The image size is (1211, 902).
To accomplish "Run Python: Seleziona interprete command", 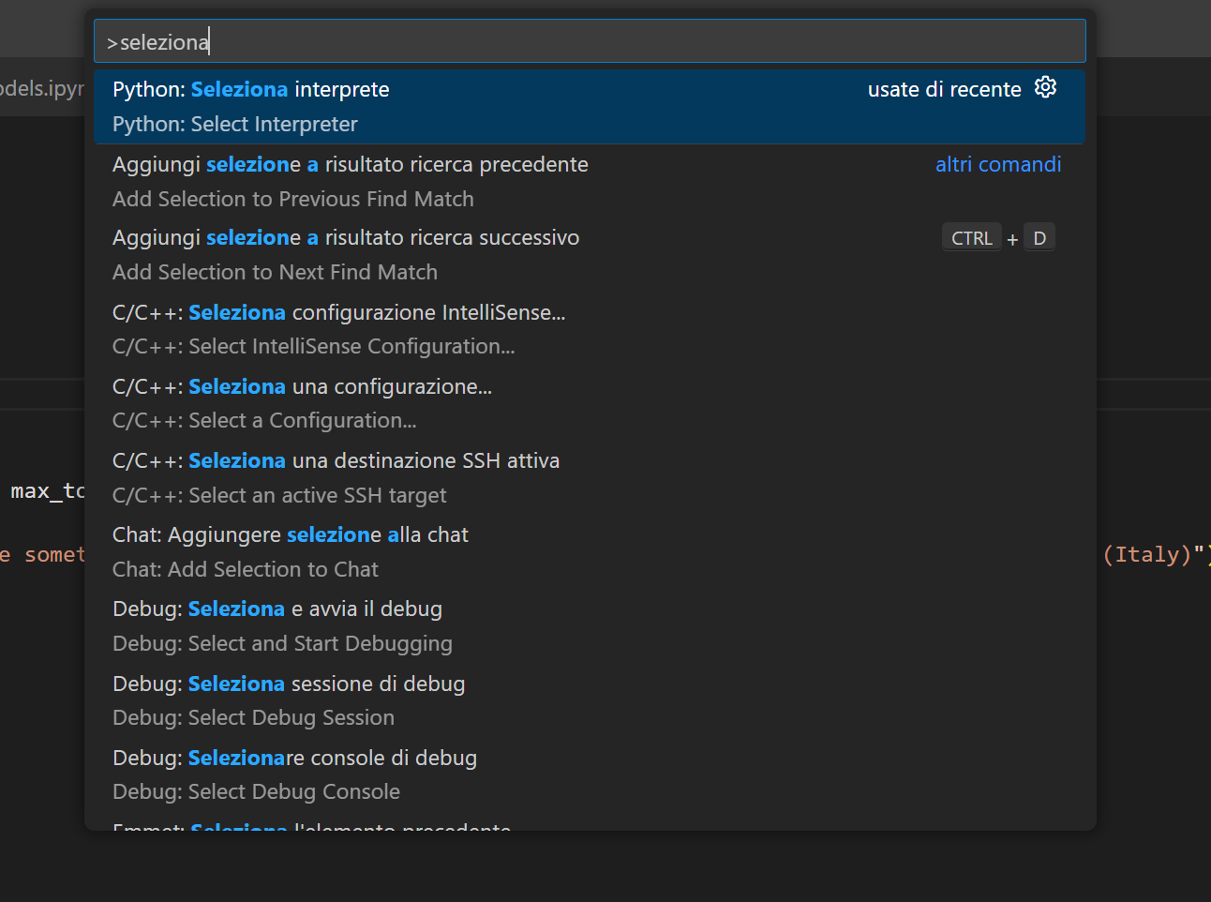I will pyautogui.click(x=590, y=107).
